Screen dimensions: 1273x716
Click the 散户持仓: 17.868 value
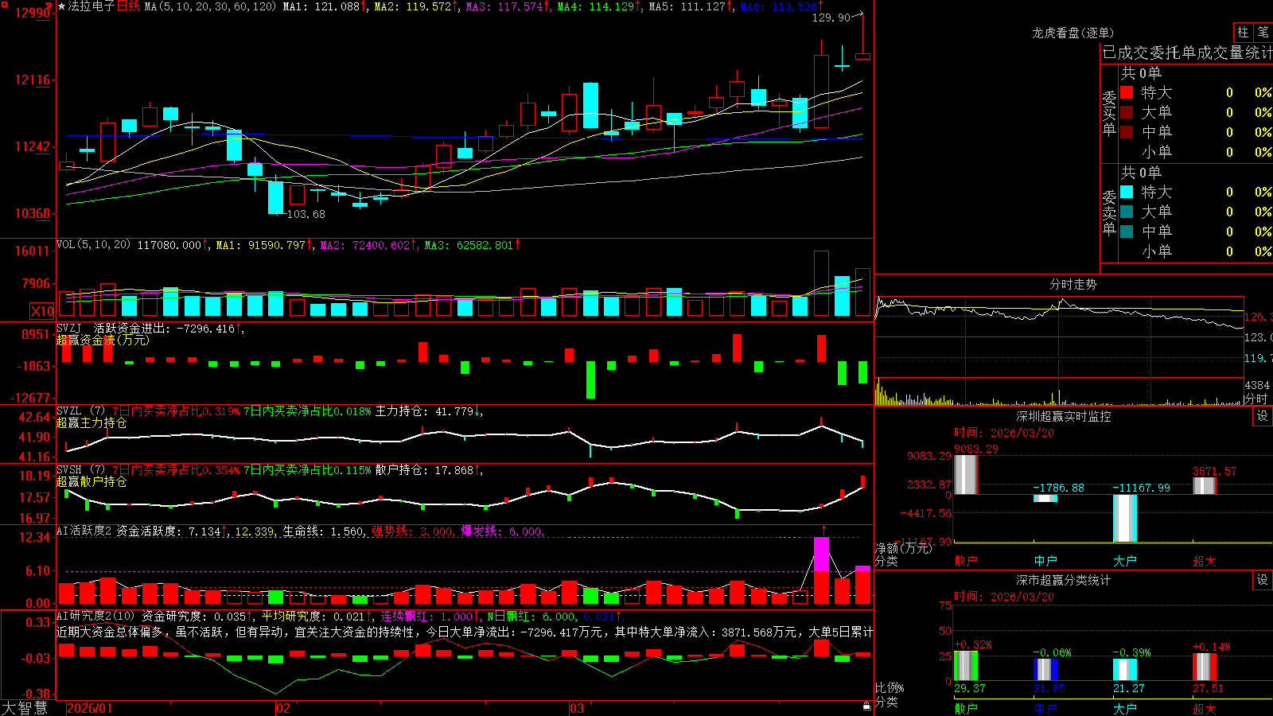425,470
